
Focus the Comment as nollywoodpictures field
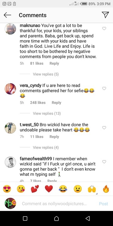(53, 204)
